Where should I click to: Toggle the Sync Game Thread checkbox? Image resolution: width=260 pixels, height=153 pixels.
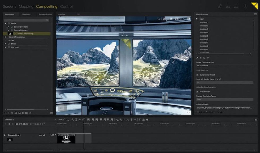[x=197, y=75]
